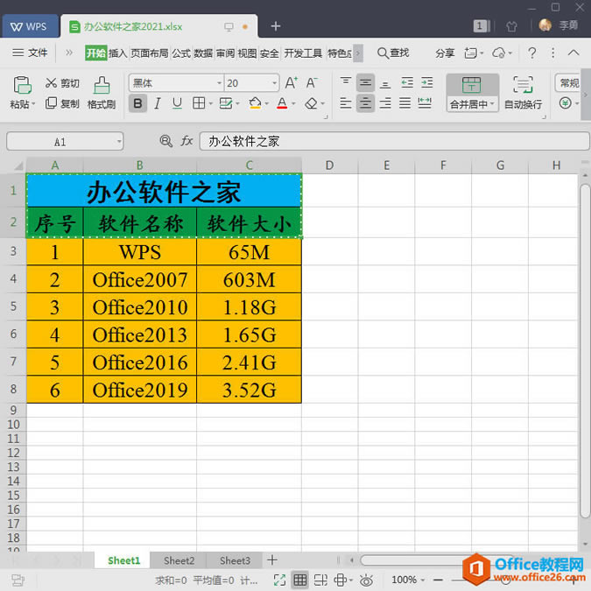Decrease indent icon
This screenshot has width=591, height=591.
tap(407, 82)
